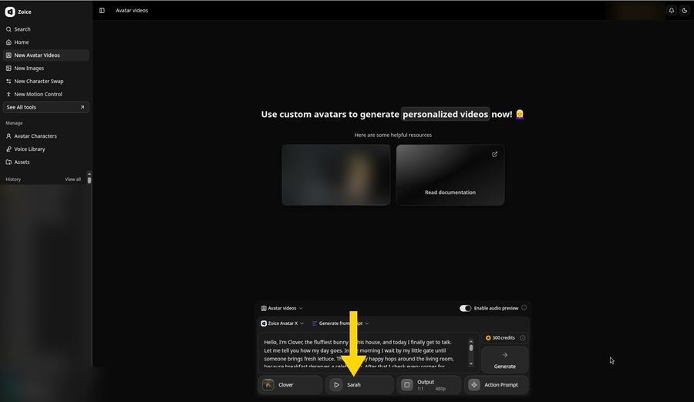Open the Action Prompt button
This screenshot has width=694, height=402.
click(496, 385)
